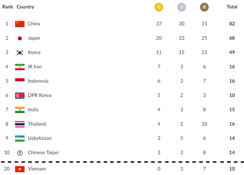244x175 pixels.
Task: Select China's total medal count 82
Action: (232, 23)
